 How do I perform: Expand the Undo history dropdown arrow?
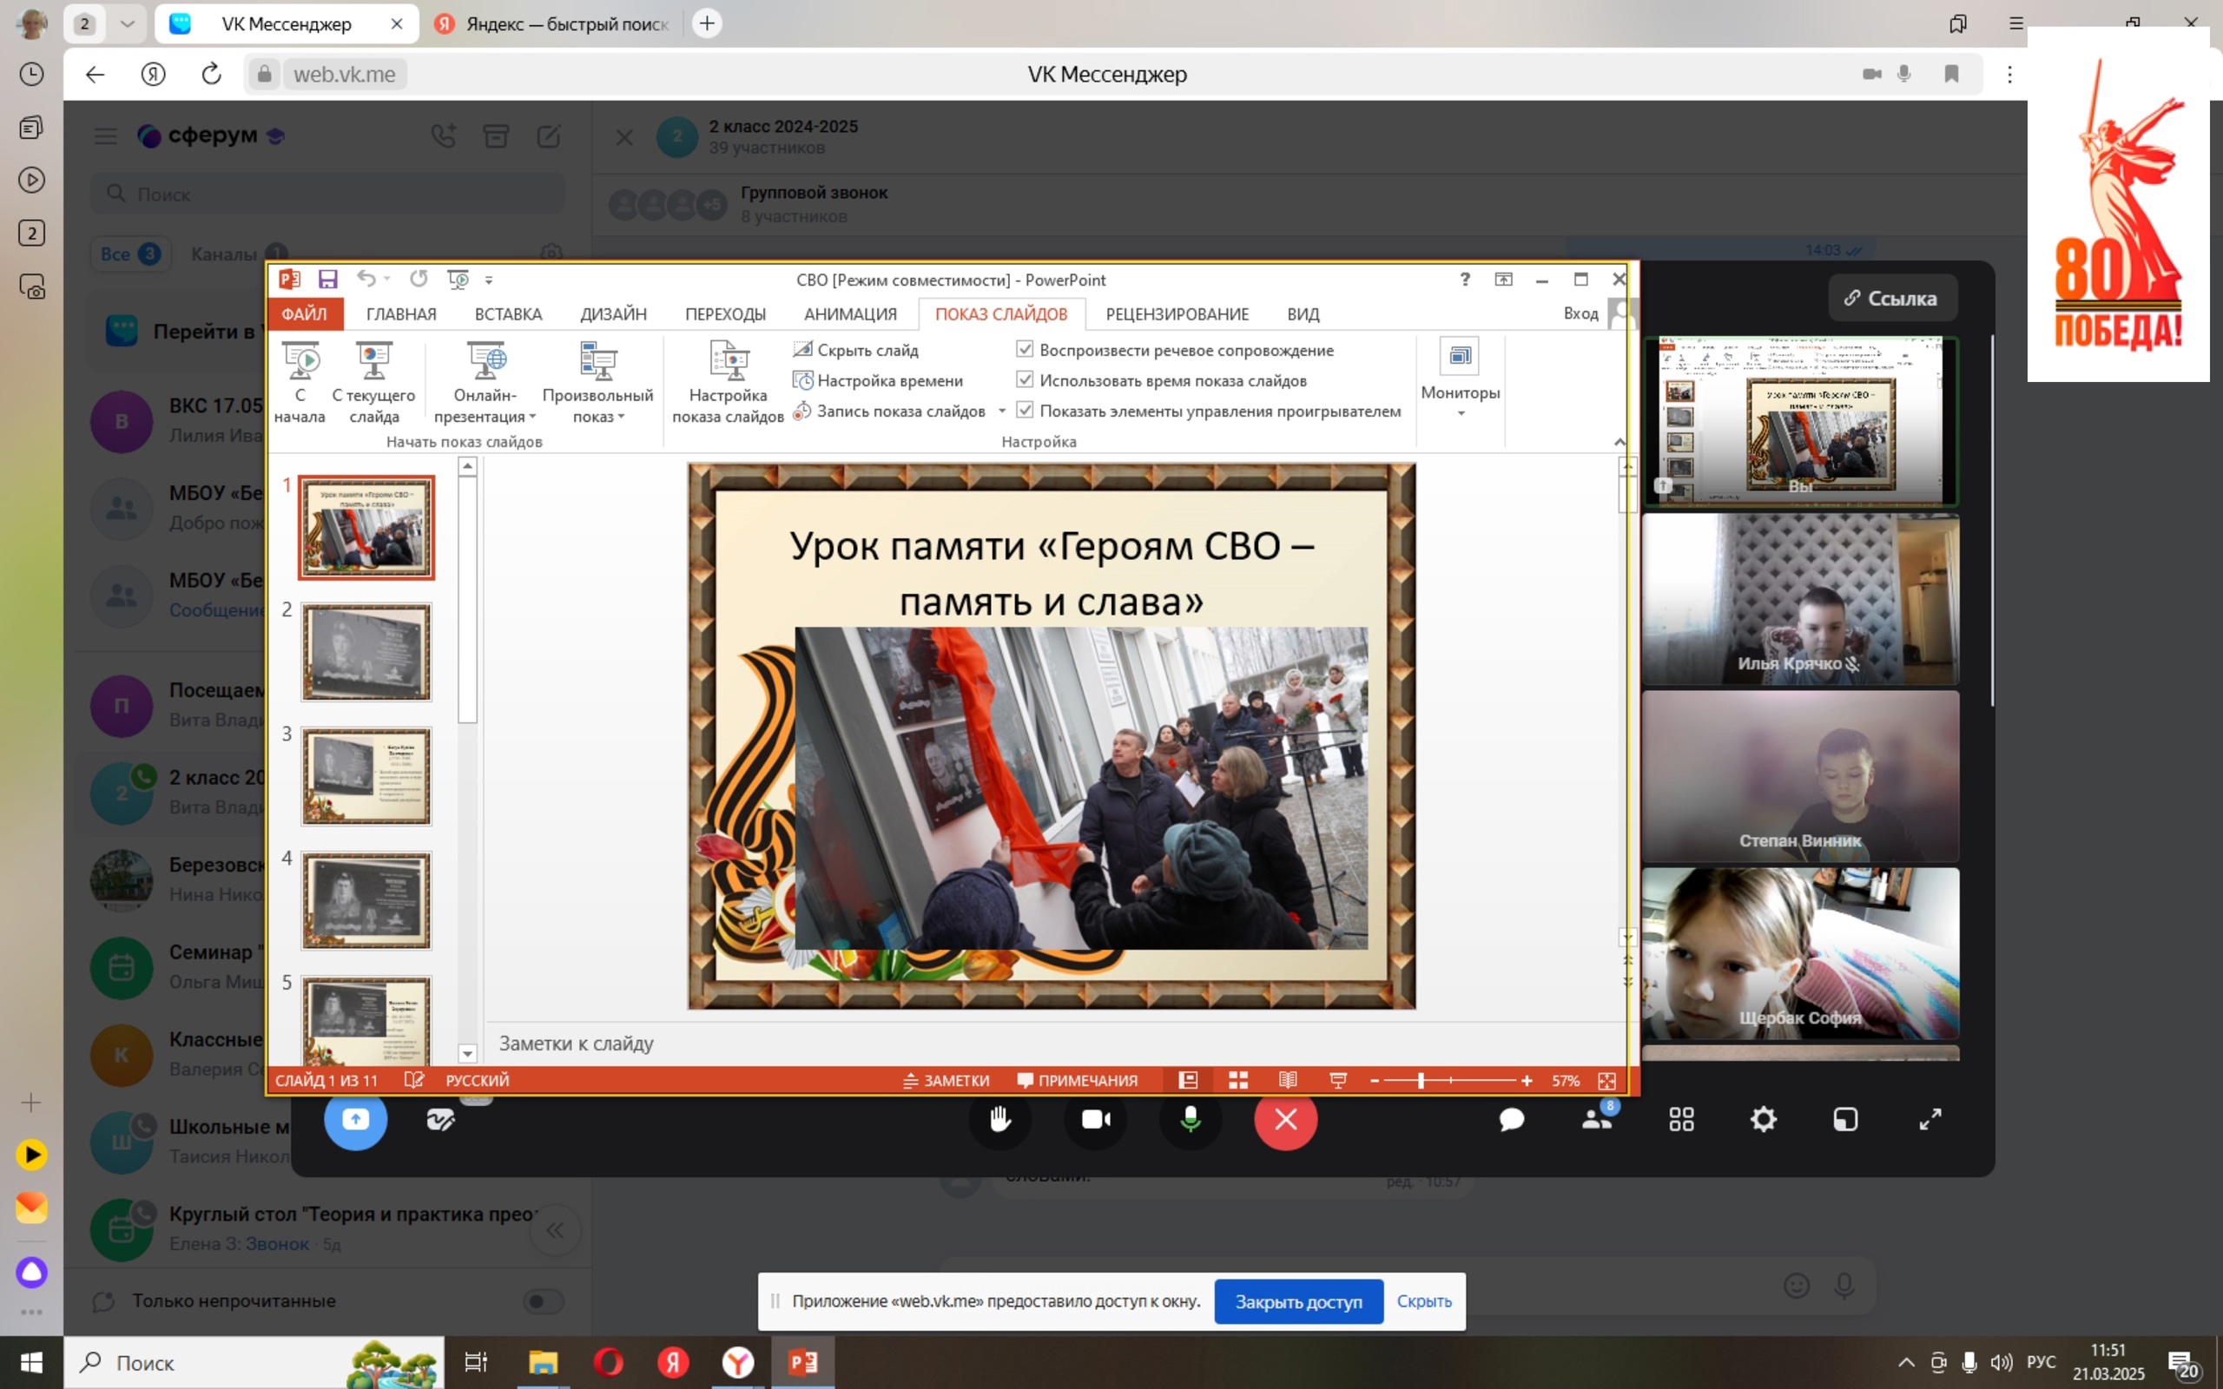click(386, 280)
